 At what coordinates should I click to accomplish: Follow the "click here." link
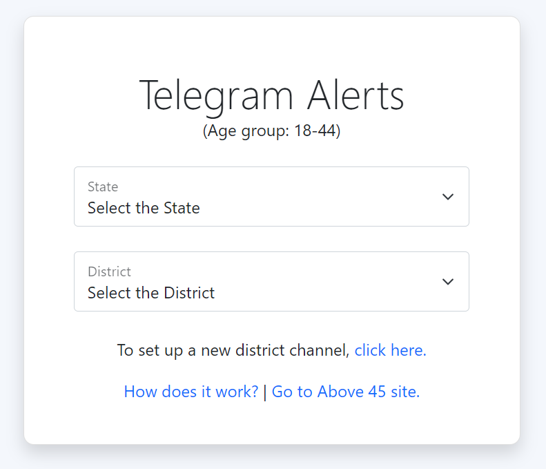[x=391, y=350]
